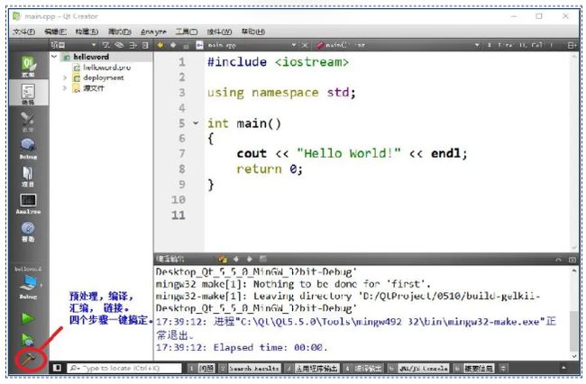Show the Search Results pane
The width and height of the screenshot is (586, 384).
pyautogui.click(x=250, y=369)
